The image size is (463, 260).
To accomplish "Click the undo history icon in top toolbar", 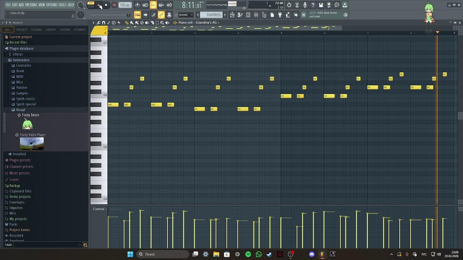I will click(x=289, y=5).
